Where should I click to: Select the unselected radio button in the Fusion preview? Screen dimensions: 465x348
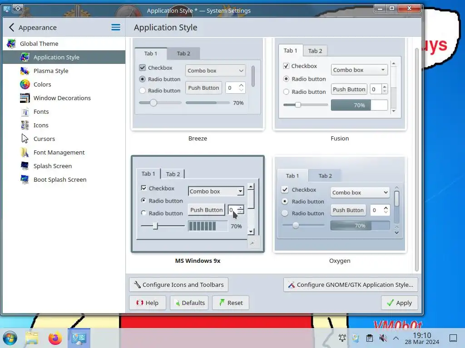[x=286, y=92]
